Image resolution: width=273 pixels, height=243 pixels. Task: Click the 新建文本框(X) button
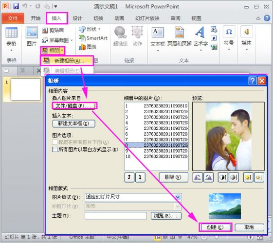coord(73,123)
